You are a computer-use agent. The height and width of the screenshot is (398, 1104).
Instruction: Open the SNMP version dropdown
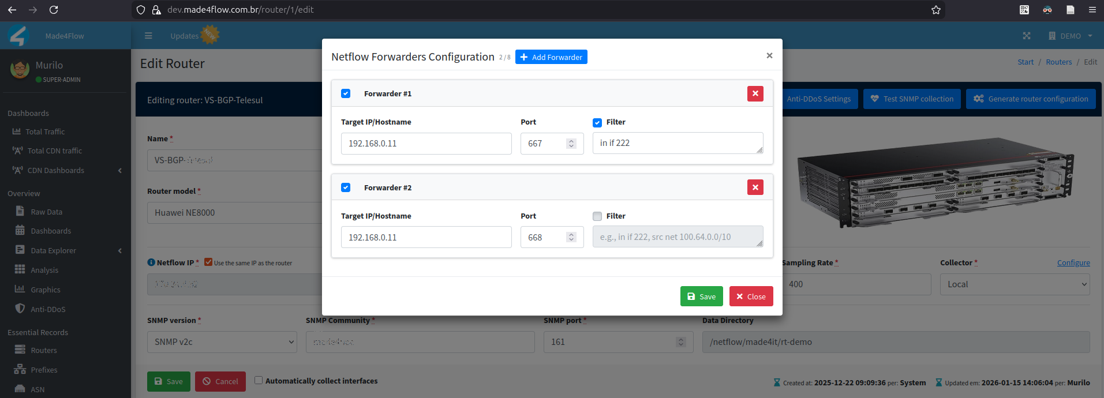(222, 342)
